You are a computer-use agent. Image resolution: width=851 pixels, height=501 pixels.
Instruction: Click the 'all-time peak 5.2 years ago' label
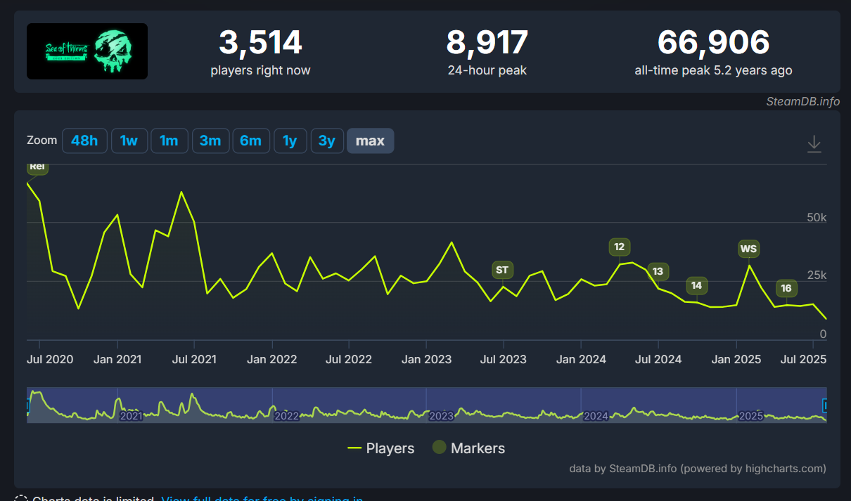coord(714,70)
